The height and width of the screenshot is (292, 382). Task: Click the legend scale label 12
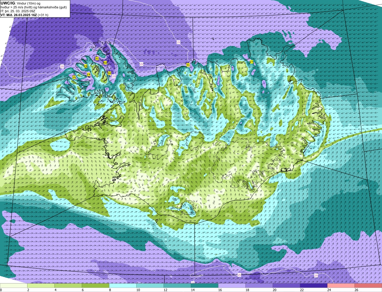tap(166, 290)
